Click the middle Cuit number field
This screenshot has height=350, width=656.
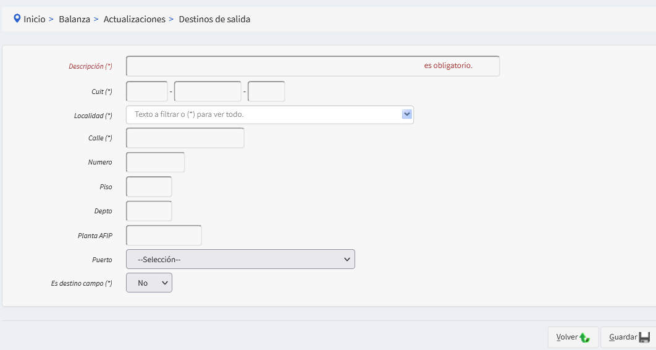coord(208,92)
